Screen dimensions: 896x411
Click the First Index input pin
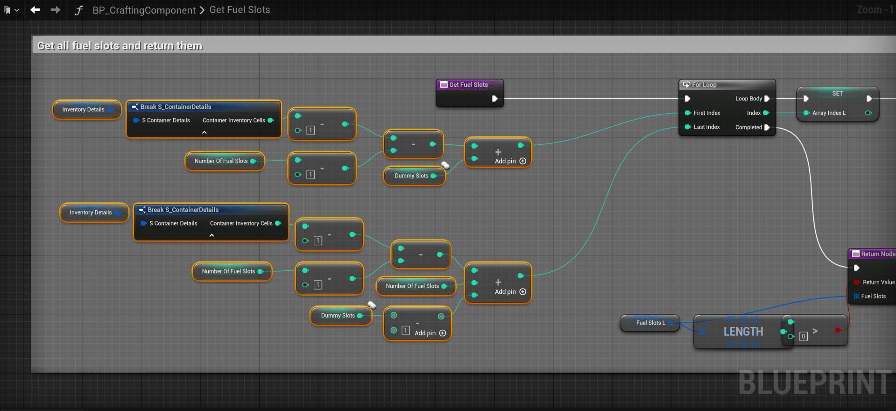click(688, 113)
